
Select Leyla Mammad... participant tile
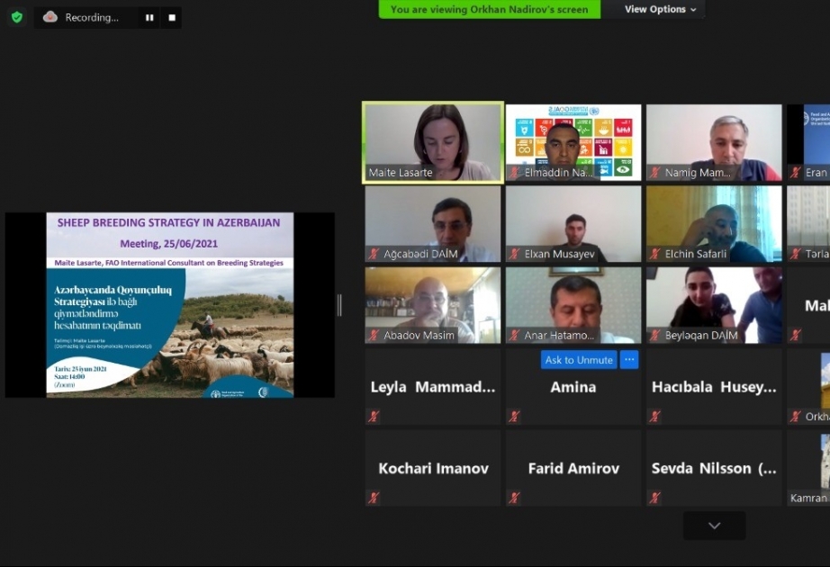coord(433,387)
